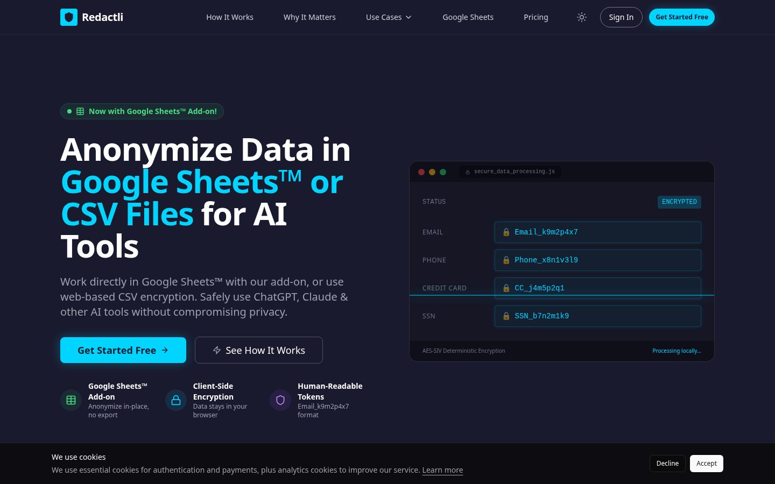Click the SSN_b7n2m1k9 field

pos(598,316)
